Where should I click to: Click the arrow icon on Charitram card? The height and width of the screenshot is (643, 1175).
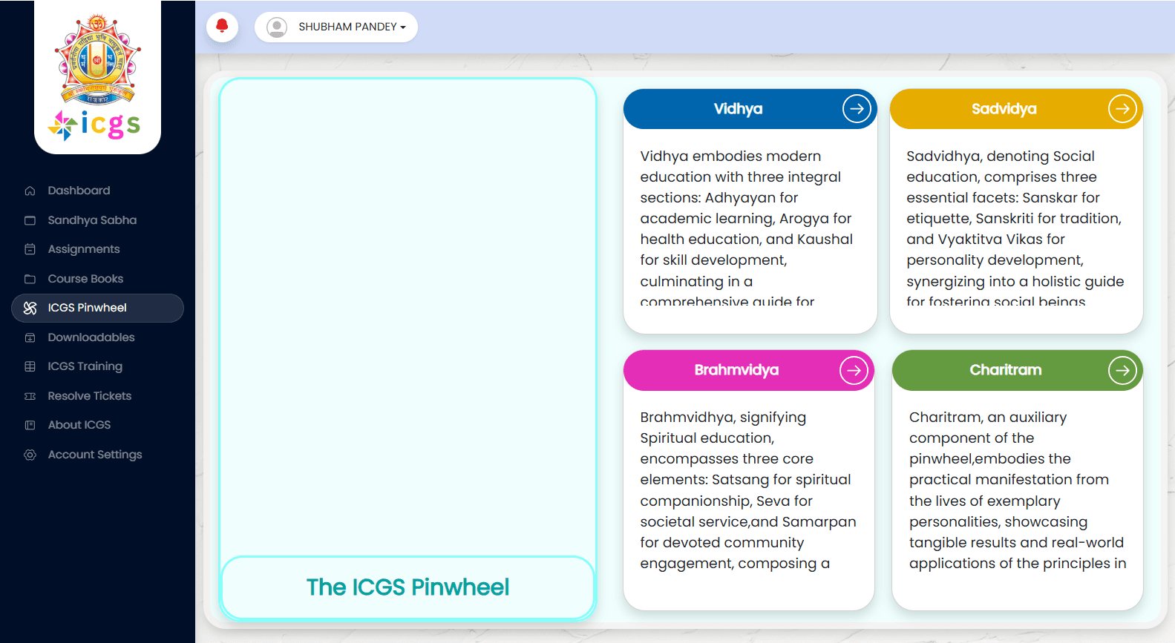click(x=1122, y=370)
